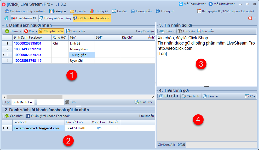
Task: Open Teamviewer from the title bar
Action: coord(192,4)
